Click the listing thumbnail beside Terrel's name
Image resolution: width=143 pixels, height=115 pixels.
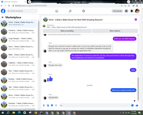pos(45,19)
